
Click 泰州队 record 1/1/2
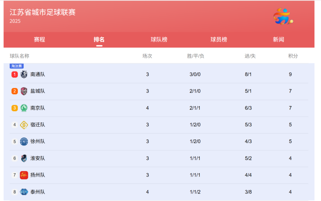pyautogui.click(x=195, y=192)
